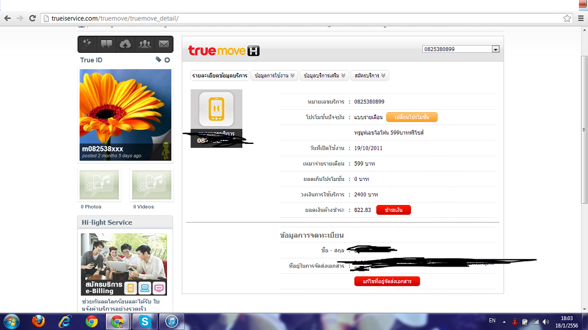
Task: Click the date 19/10/2011
Action: (368, 148)
